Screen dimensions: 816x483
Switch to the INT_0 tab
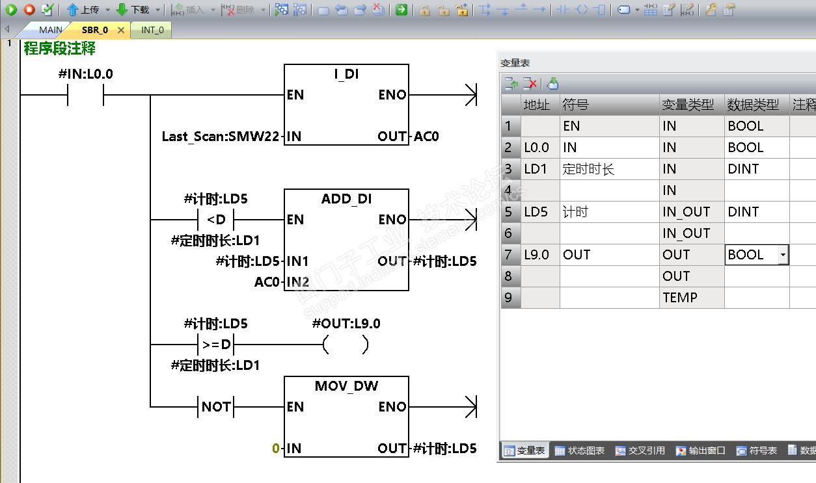point(152,30)
